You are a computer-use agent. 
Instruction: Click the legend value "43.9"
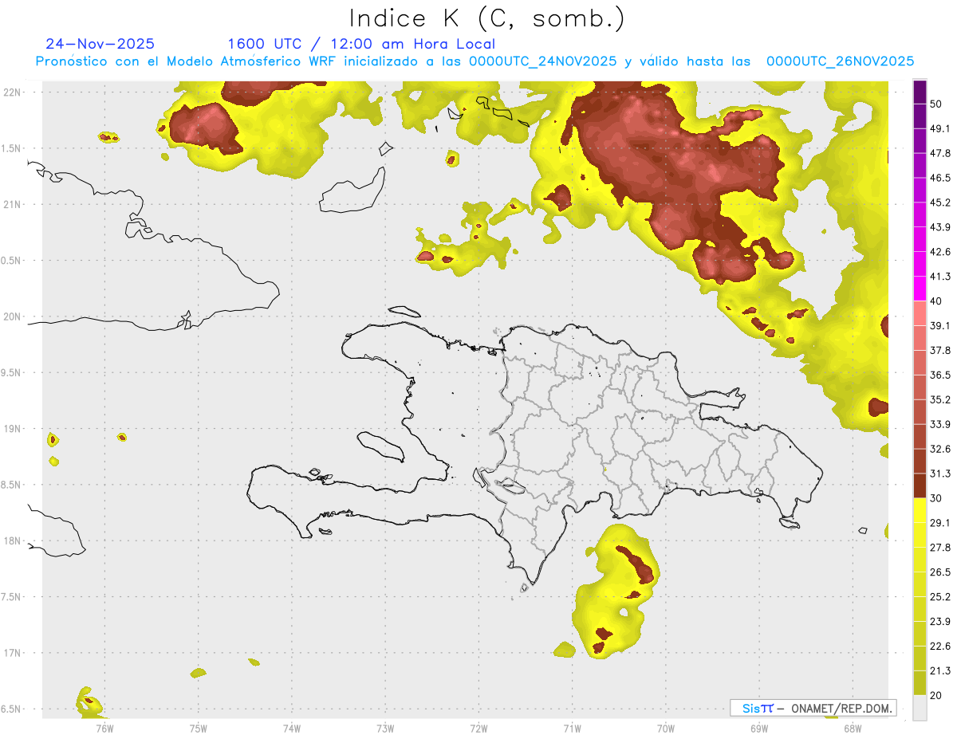point(940,227)
